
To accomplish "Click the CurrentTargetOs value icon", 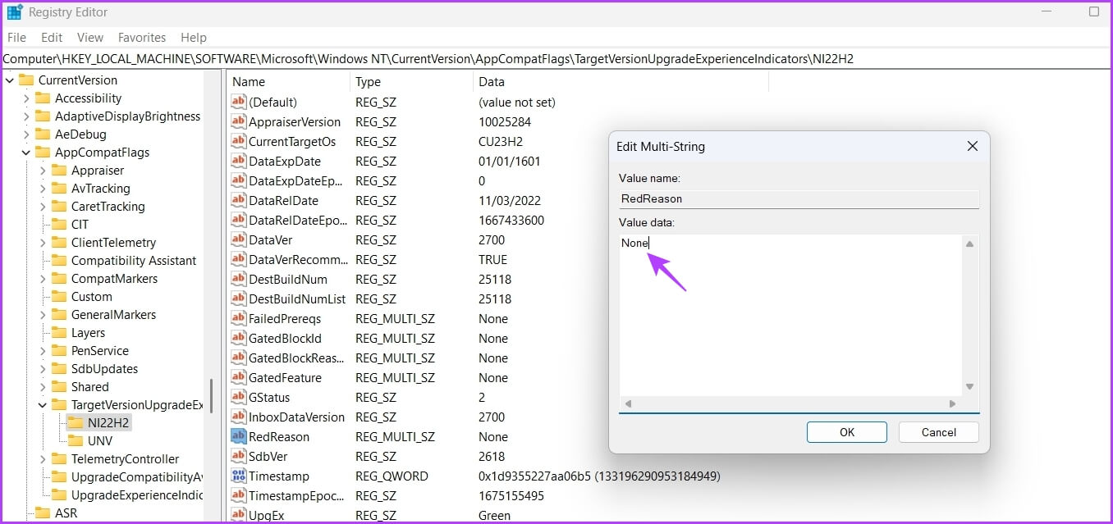I will click(238, 141).
